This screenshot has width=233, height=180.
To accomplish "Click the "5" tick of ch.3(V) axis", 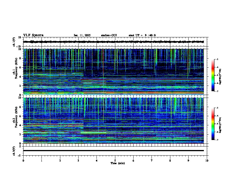I will [21, 146].
